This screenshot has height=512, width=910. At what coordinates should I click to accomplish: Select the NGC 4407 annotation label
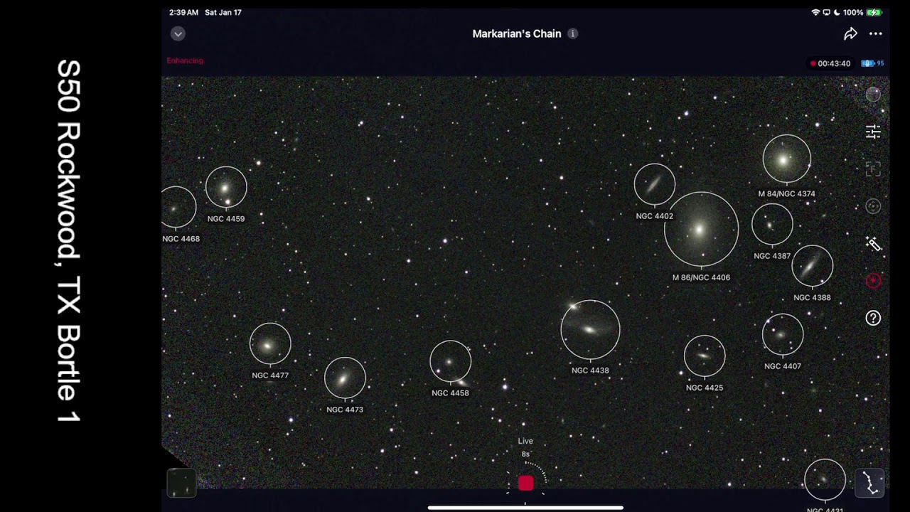click(783, 366)
